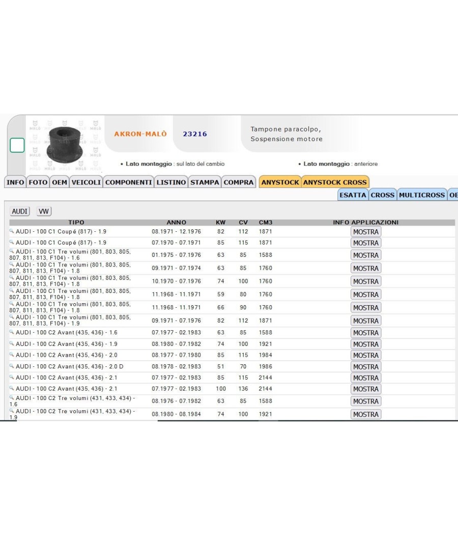The height and width of the screenshot is (535, 458).
Task: Click magnifier for C2 Tre volumi 1.9 row
Action: click(12, 411)
